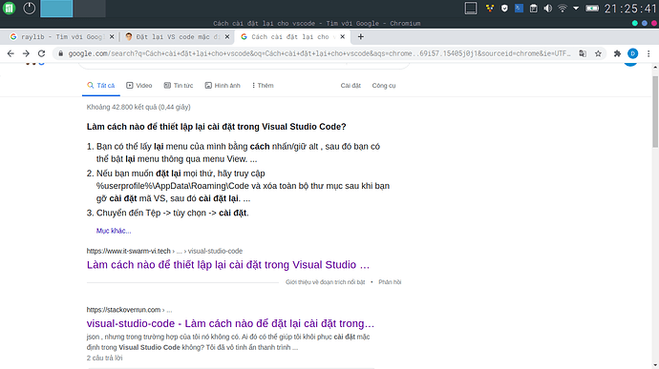The height and width of the screenshot is (369, 659).
Task: Open a new tab with plus
Action: pos(361,37)
